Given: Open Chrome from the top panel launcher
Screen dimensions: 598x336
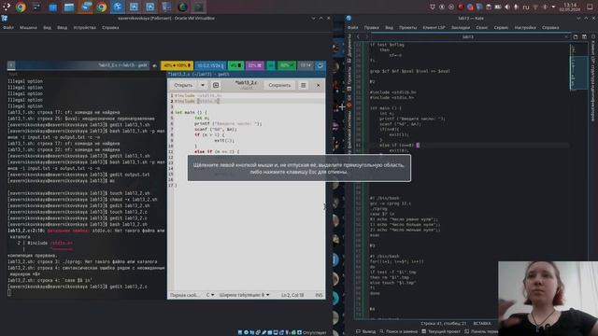Looking at the screenshot, I should tap(21, 7).
